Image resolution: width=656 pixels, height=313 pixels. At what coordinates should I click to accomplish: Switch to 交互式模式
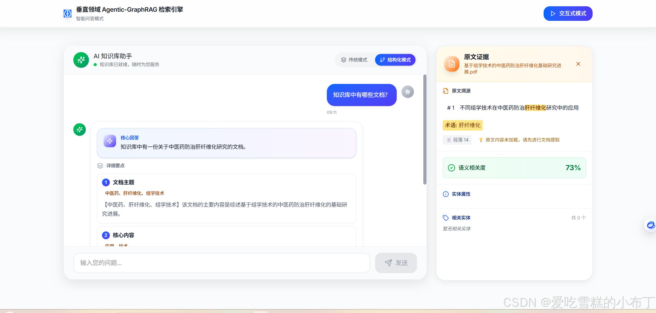(568, 14)
